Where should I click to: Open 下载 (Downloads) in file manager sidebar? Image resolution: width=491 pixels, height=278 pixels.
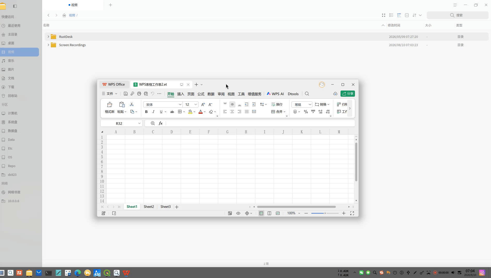coord(11,87)
